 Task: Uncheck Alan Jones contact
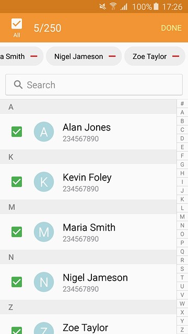(x=17, y=132)
